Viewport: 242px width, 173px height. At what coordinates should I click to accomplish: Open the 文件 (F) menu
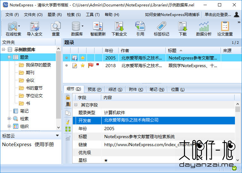[12, 15]
